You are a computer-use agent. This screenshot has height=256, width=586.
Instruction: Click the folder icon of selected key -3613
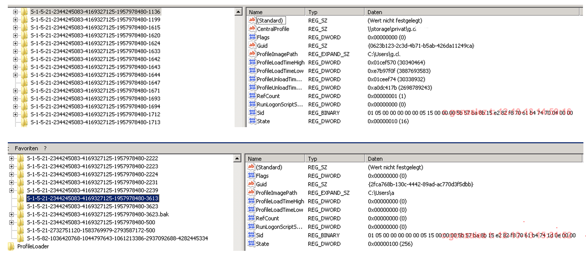point(20,198)
